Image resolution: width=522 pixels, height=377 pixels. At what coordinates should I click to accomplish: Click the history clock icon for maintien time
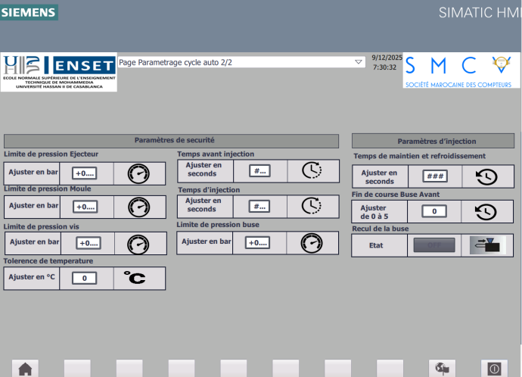click(486, 176)
